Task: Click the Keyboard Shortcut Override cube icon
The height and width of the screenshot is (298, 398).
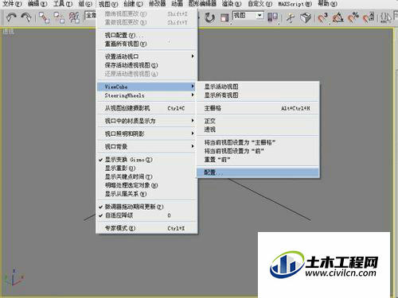Action: click(306, 17)
